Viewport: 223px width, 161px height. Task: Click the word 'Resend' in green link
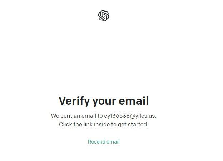pyautogui.click(x=96, y=142)
